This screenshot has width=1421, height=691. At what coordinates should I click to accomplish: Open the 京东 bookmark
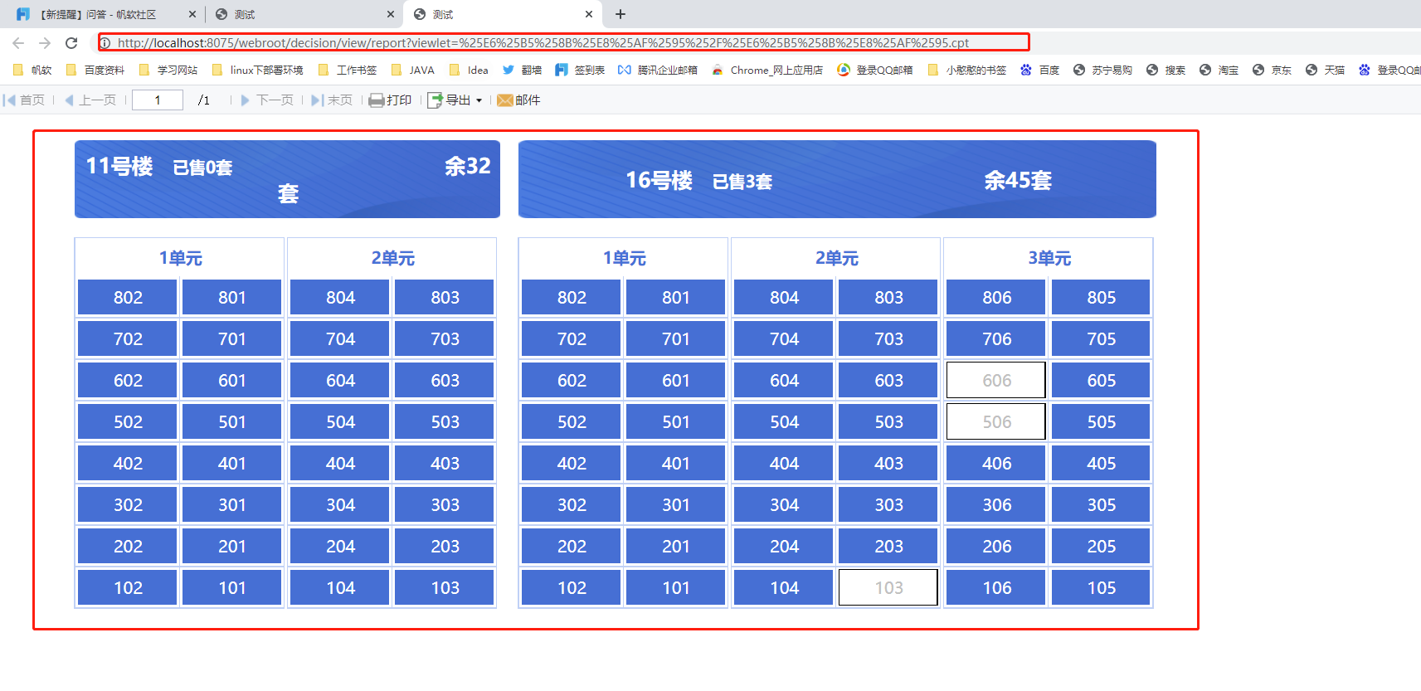pyautogui.click(x=1273, y=71)
